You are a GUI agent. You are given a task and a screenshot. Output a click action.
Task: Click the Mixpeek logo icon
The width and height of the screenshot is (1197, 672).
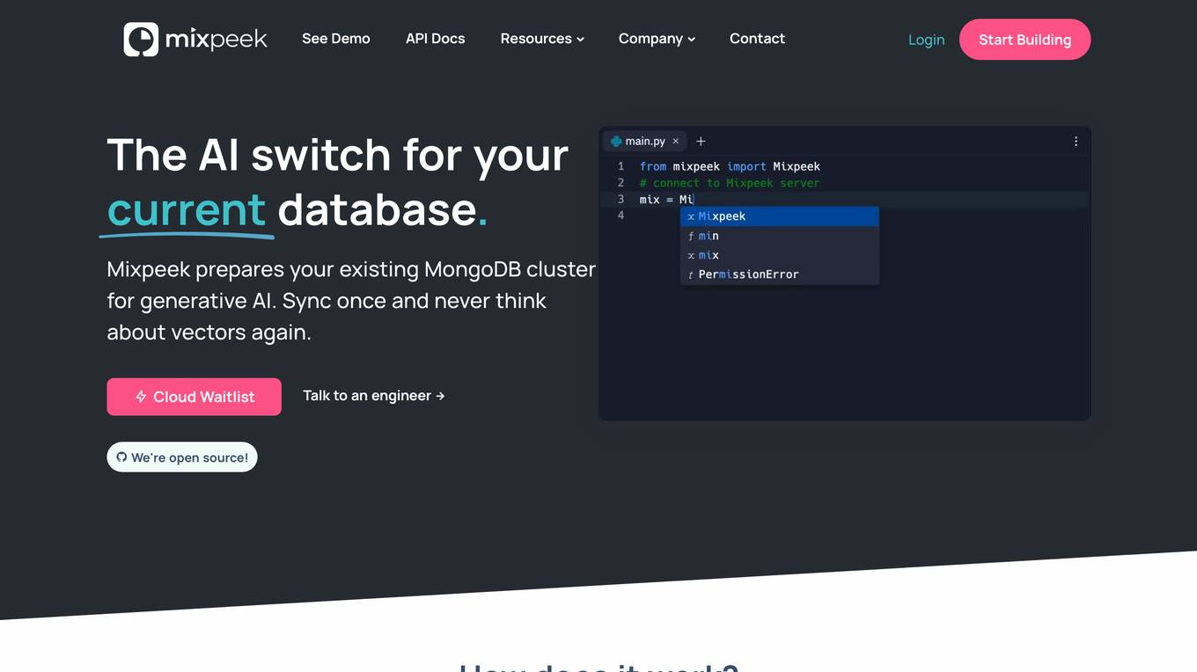pyautogui.click(x=141, y=40)
